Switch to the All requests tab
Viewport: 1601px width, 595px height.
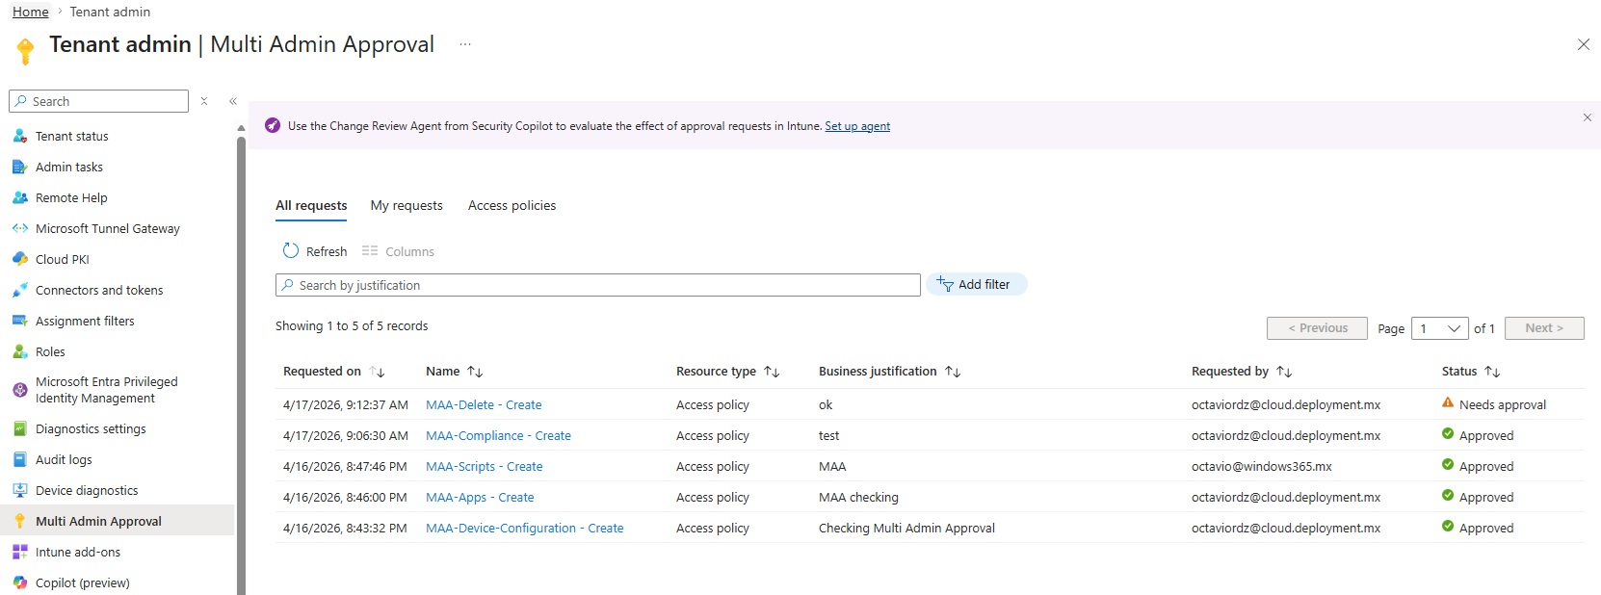pos(311,205)
